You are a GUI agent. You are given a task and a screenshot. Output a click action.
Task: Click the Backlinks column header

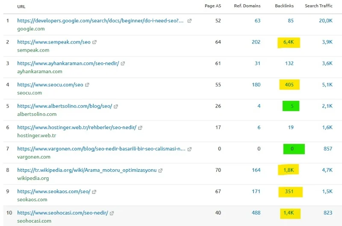point(284,6)
